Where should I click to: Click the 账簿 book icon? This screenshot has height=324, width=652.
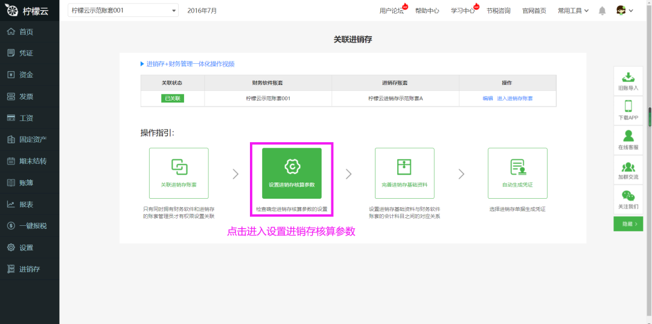11,182
